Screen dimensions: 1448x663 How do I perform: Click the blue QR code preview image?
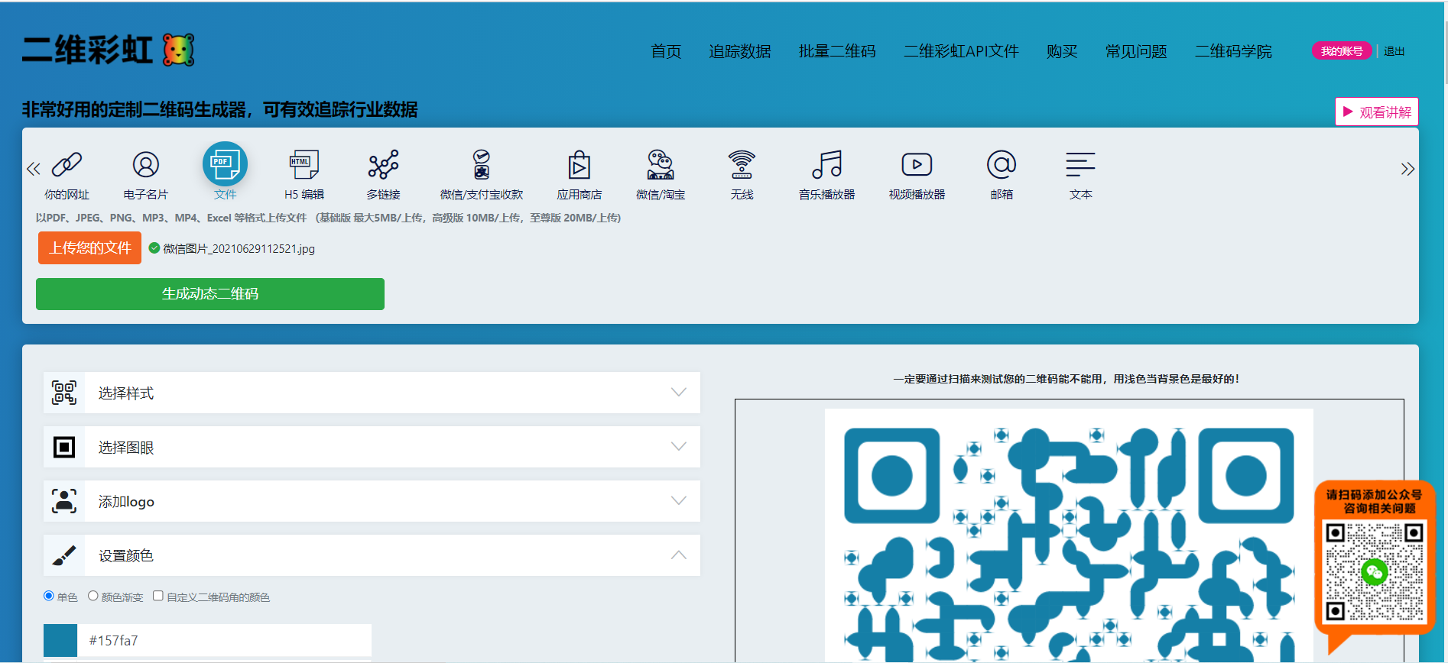click(x=1069, y=535)
